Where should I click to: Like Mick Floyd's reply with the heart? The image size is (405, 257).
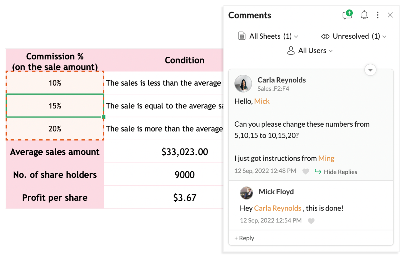coord(311,221)
